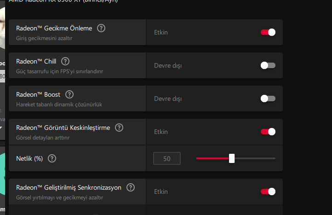Turn off the Görüntü Keskinleştirme toggle
Viewport: 332px width, 215px height.
click(268, 132)
